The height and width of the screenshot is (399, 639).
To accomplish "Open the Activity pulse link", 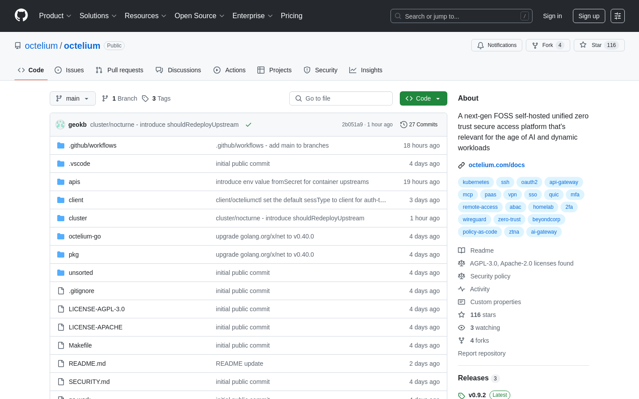I will coord(473,289).
